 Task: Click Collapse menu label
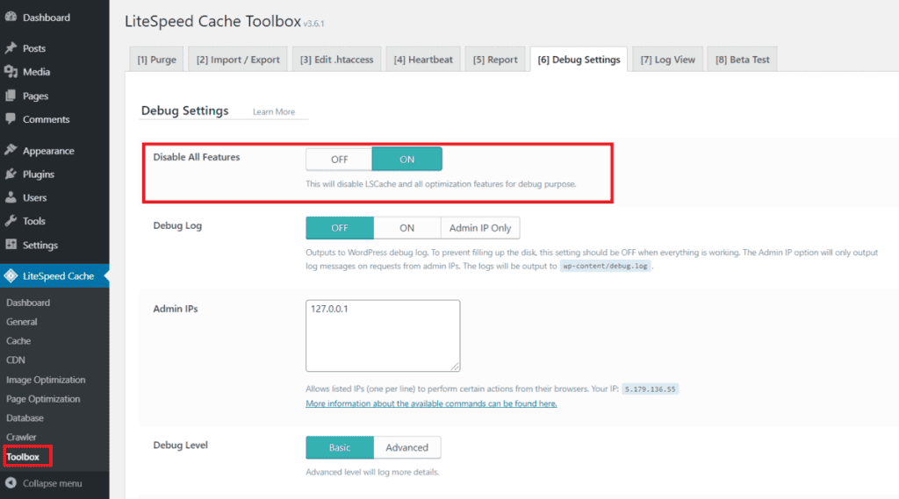[x=52, y=483]
